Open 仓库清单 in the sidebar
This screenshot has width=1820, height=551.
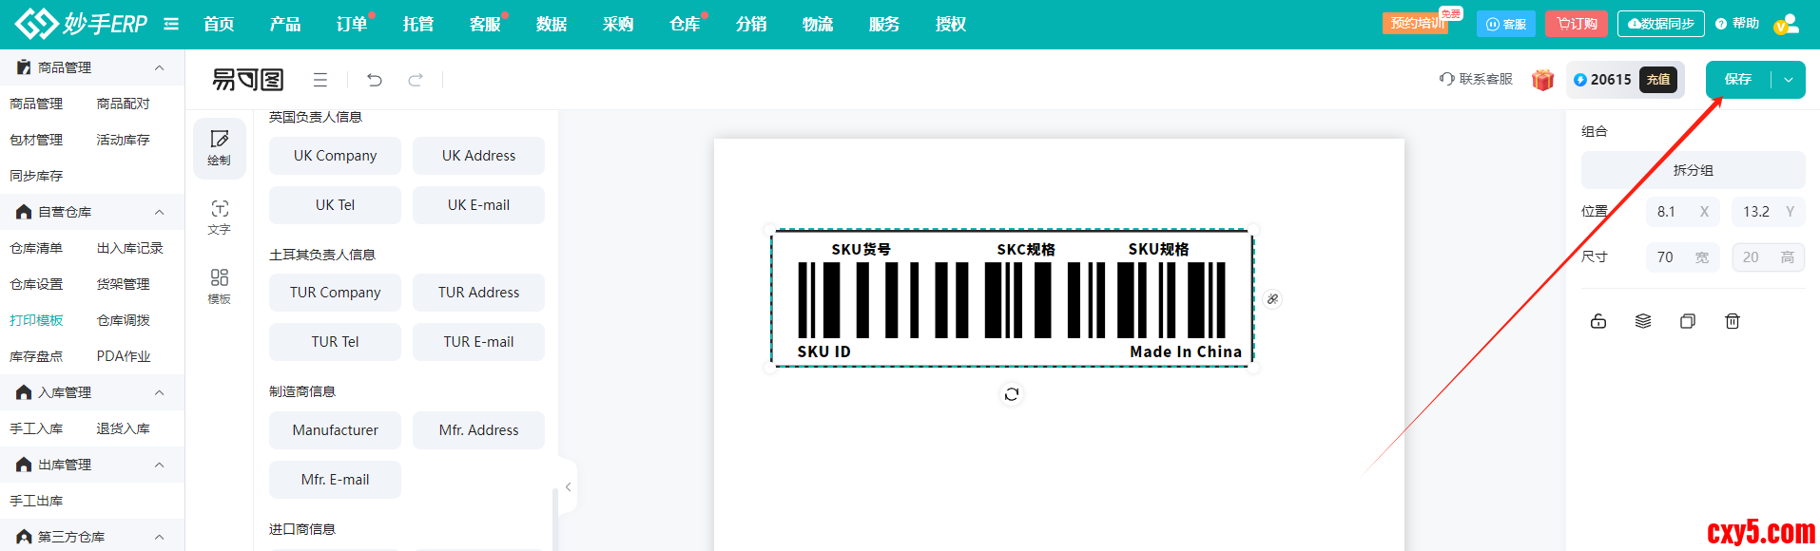[x=36, y=248]
